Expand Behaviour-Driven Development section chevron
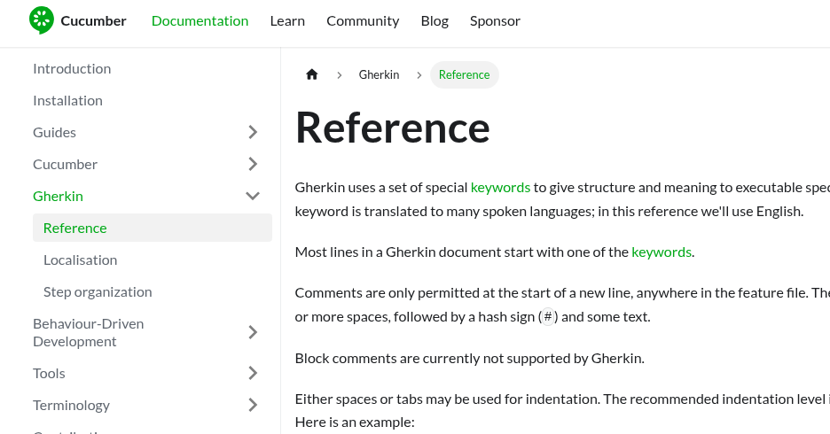Viewport: 830px width, 434px height. point(253,332)
